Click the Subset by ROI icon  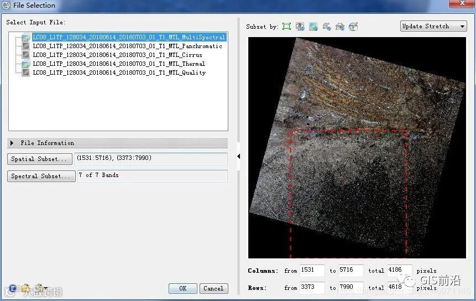click(x=340, y=27)
